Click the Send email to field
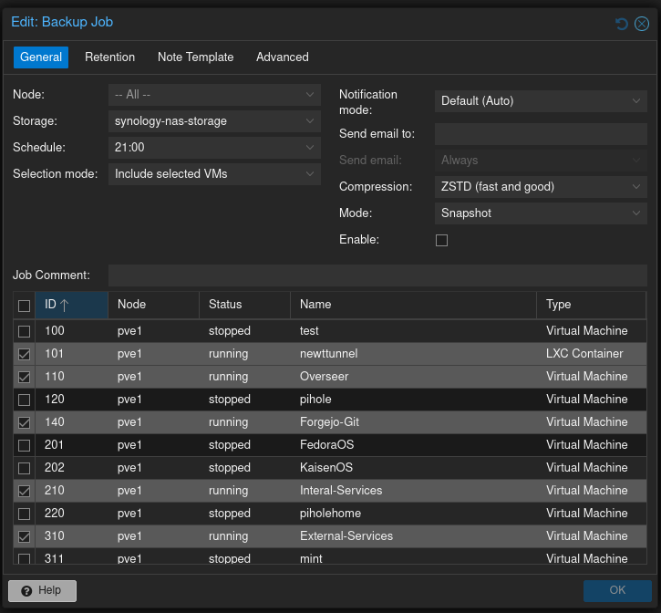 (x=540, y=134)
